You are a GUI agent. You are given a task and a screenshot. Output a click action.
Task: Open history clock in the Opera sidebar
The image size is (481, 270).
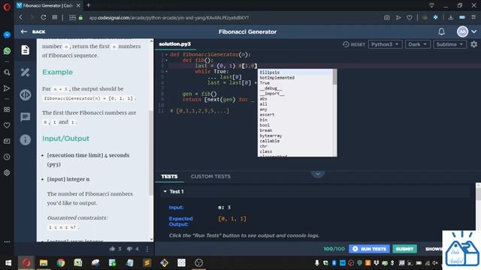click(x=7, y=157)
